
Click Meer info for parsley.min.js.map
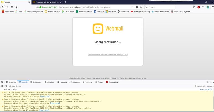(45, 96)
